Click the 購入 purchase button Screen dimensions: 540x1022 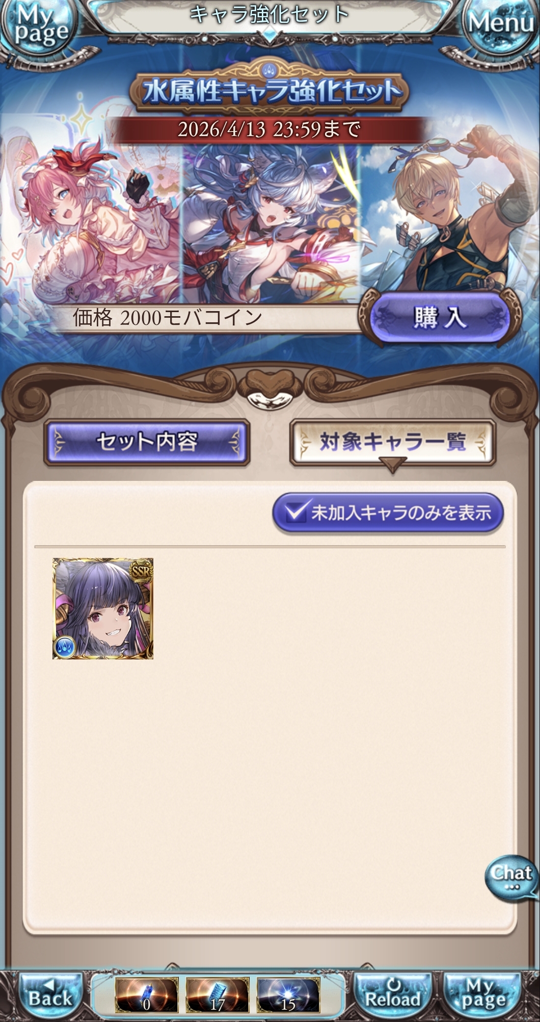coord(440,318)
